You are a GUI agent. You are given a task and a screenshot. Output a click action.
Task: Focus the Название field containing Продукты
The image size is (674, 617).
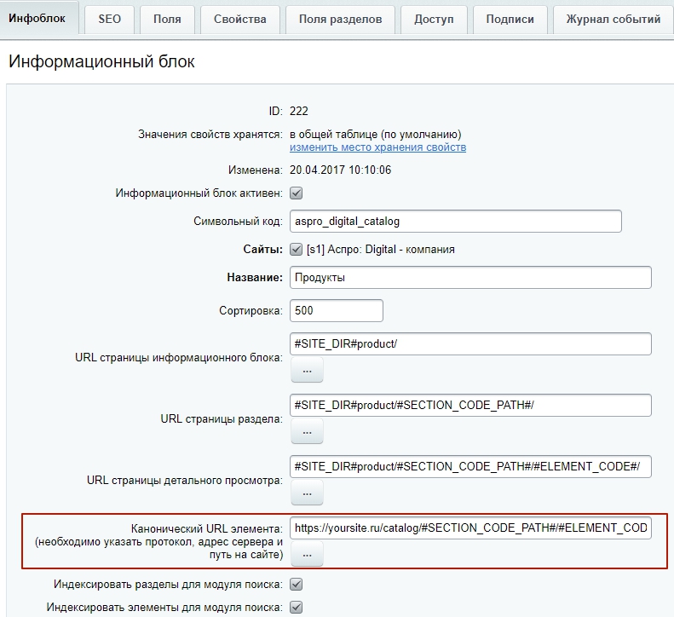470,278
